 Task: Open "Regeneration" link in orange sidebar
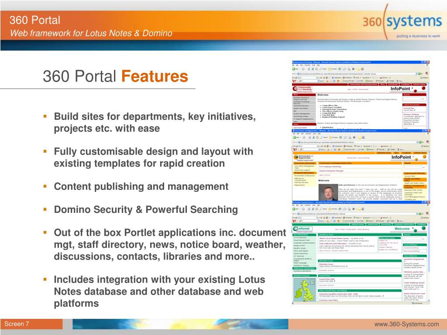tap(299, 185)
